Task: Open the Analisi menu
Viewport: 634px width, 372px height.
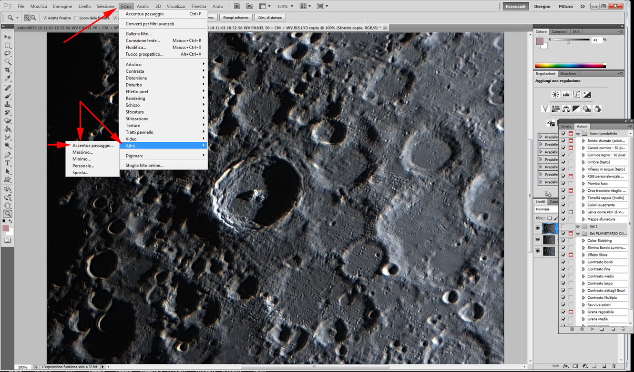Action: (143, 6)
